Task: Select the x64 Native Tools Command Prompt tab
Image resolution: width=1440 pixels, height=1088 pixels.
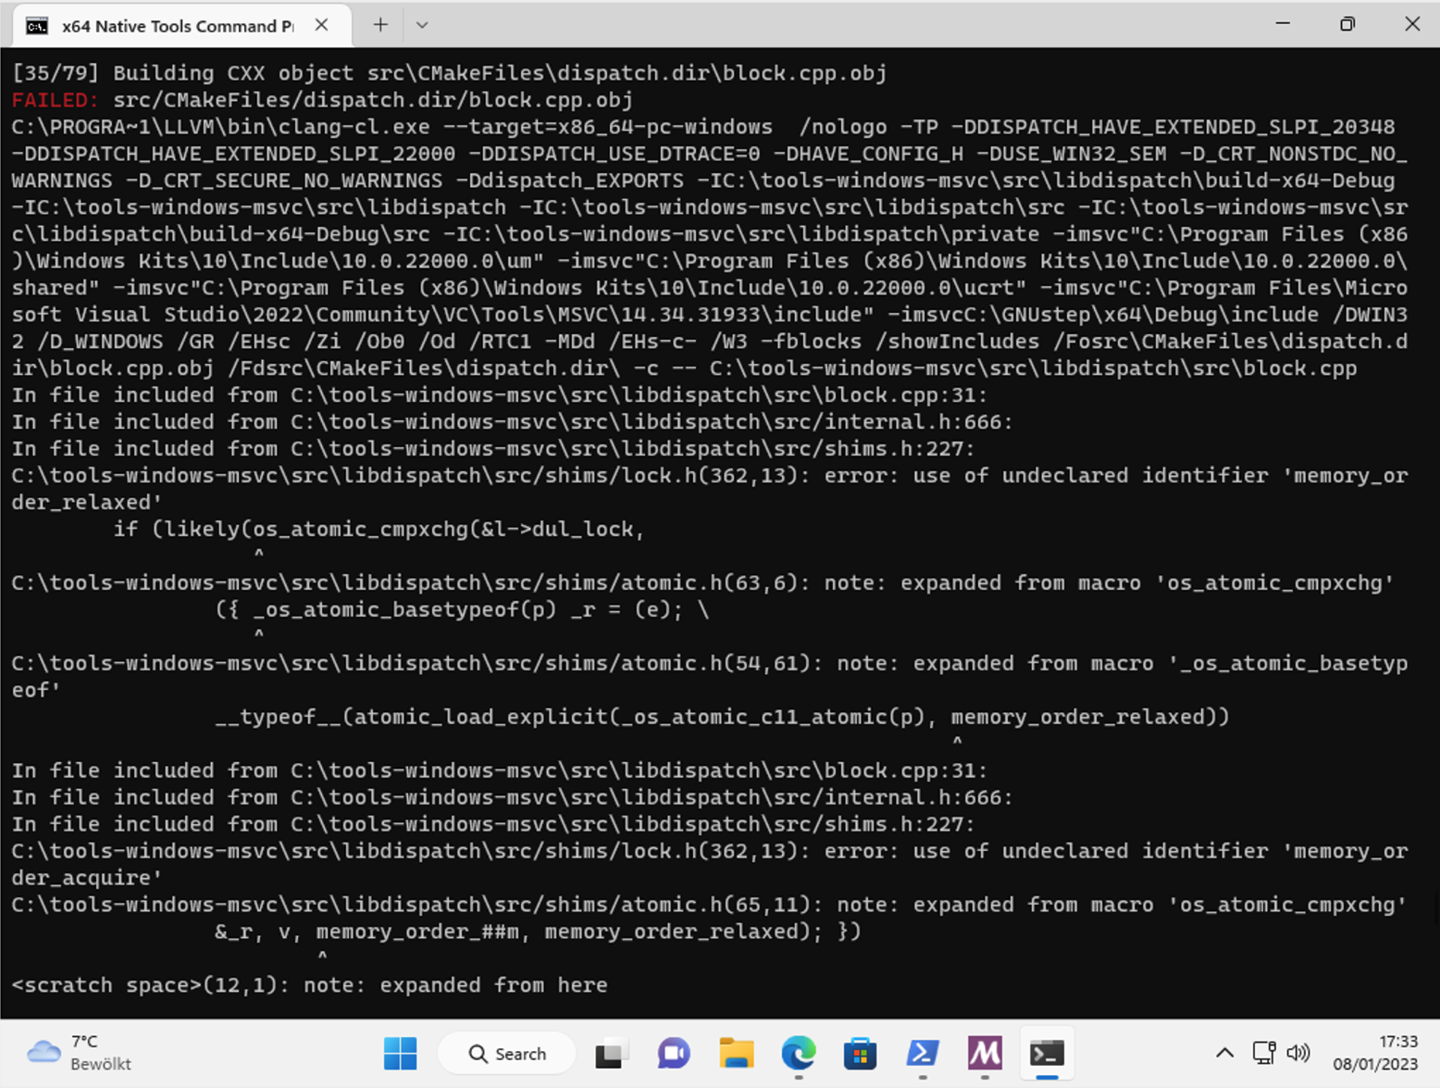Action: click(x=181, y=25)
